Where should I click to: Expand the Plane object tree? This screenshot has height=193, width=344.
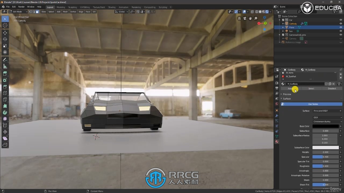pyautogui.click(x=283, y=27)
